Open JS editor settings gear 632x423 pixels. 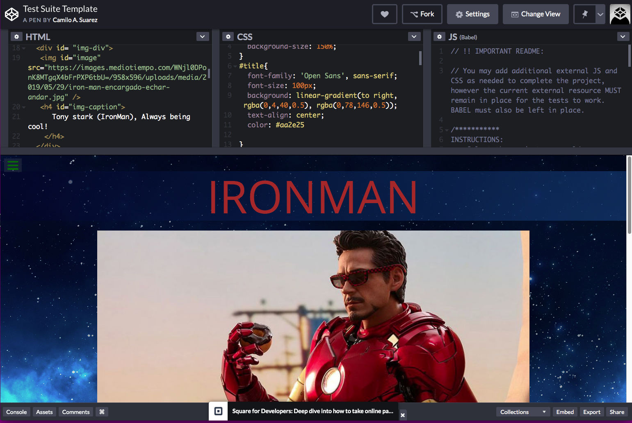tap(440, 37)
